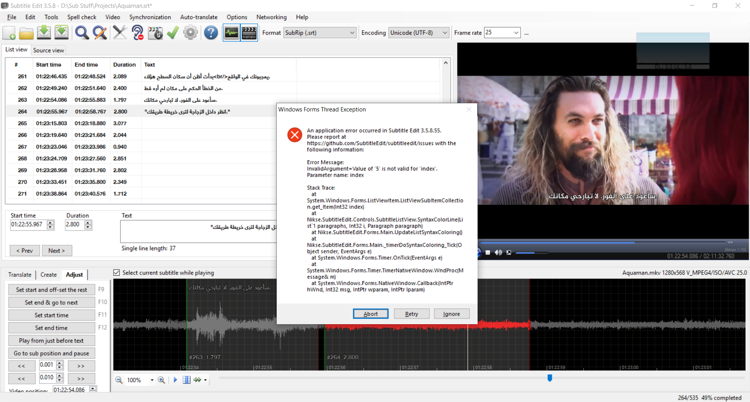
Task: Open Settings gear icon
Action: [190, 33]
